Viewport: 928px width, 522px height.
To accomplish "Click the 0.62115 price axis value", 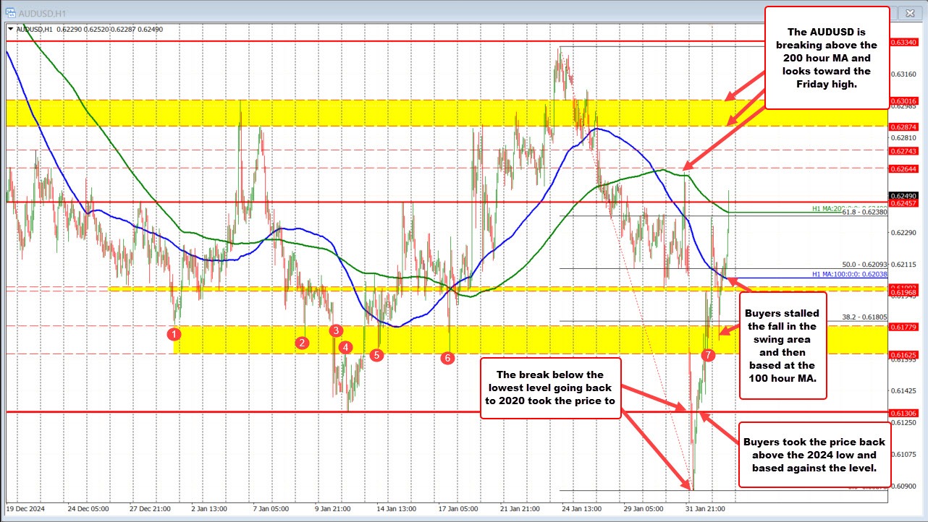I will (x=904, y=265).
